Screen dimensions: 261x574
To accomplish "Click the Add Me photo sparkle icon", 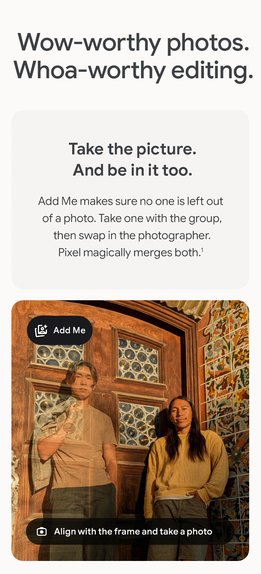I will point(41,330).
